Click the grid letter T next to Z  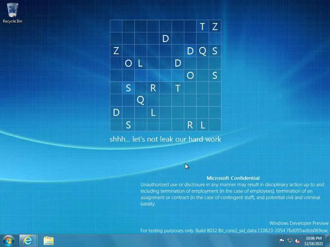point(202,26)
